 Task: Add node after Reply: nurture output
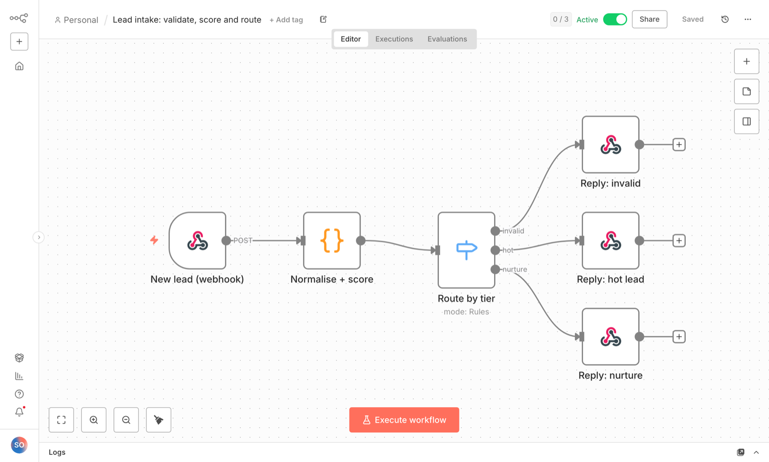pyautogui.click(x=679, y=337)
